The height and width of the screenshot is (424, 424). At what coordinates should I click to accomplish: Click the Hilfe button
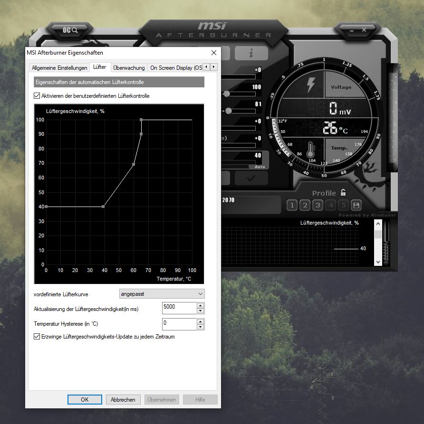[200, 399]
